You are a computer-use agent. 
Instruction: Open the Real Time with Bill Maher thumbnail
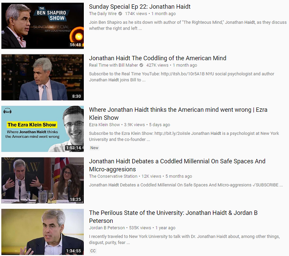[x=43, y=77]
